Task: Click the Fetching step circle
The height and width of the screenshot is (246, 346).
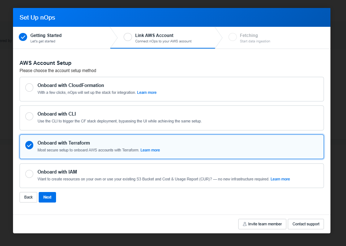Action: (232, 37)
